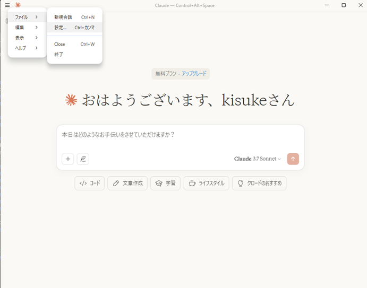Expand the Claude 3.7 Sonnet model selector
This screenshot has width=367, height=288.
(258, 159)
